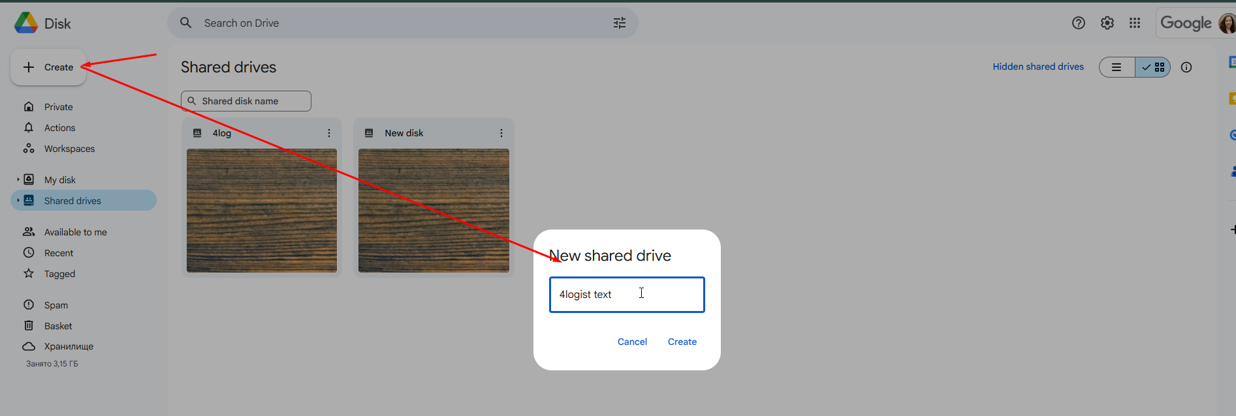Open the Recent section
The height and width of the screenshot is (416, 1236).
59,253
